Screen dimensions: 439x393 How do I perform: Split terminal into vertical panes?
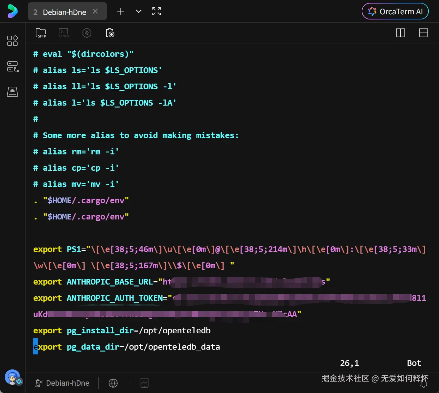(x=400, y=33)
